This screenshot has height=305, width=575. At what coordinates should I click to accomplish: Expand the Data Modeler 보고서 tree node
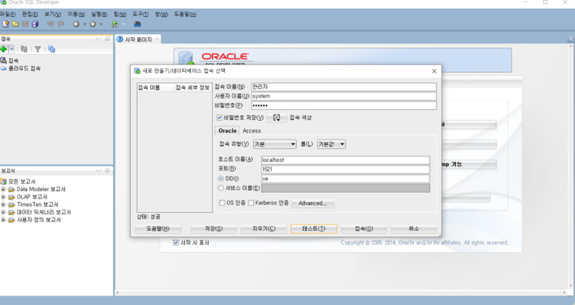click(x=3, y=190)
